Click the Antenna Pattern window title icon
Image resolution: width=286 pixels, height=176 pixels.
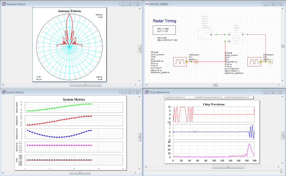pos(4,4)
